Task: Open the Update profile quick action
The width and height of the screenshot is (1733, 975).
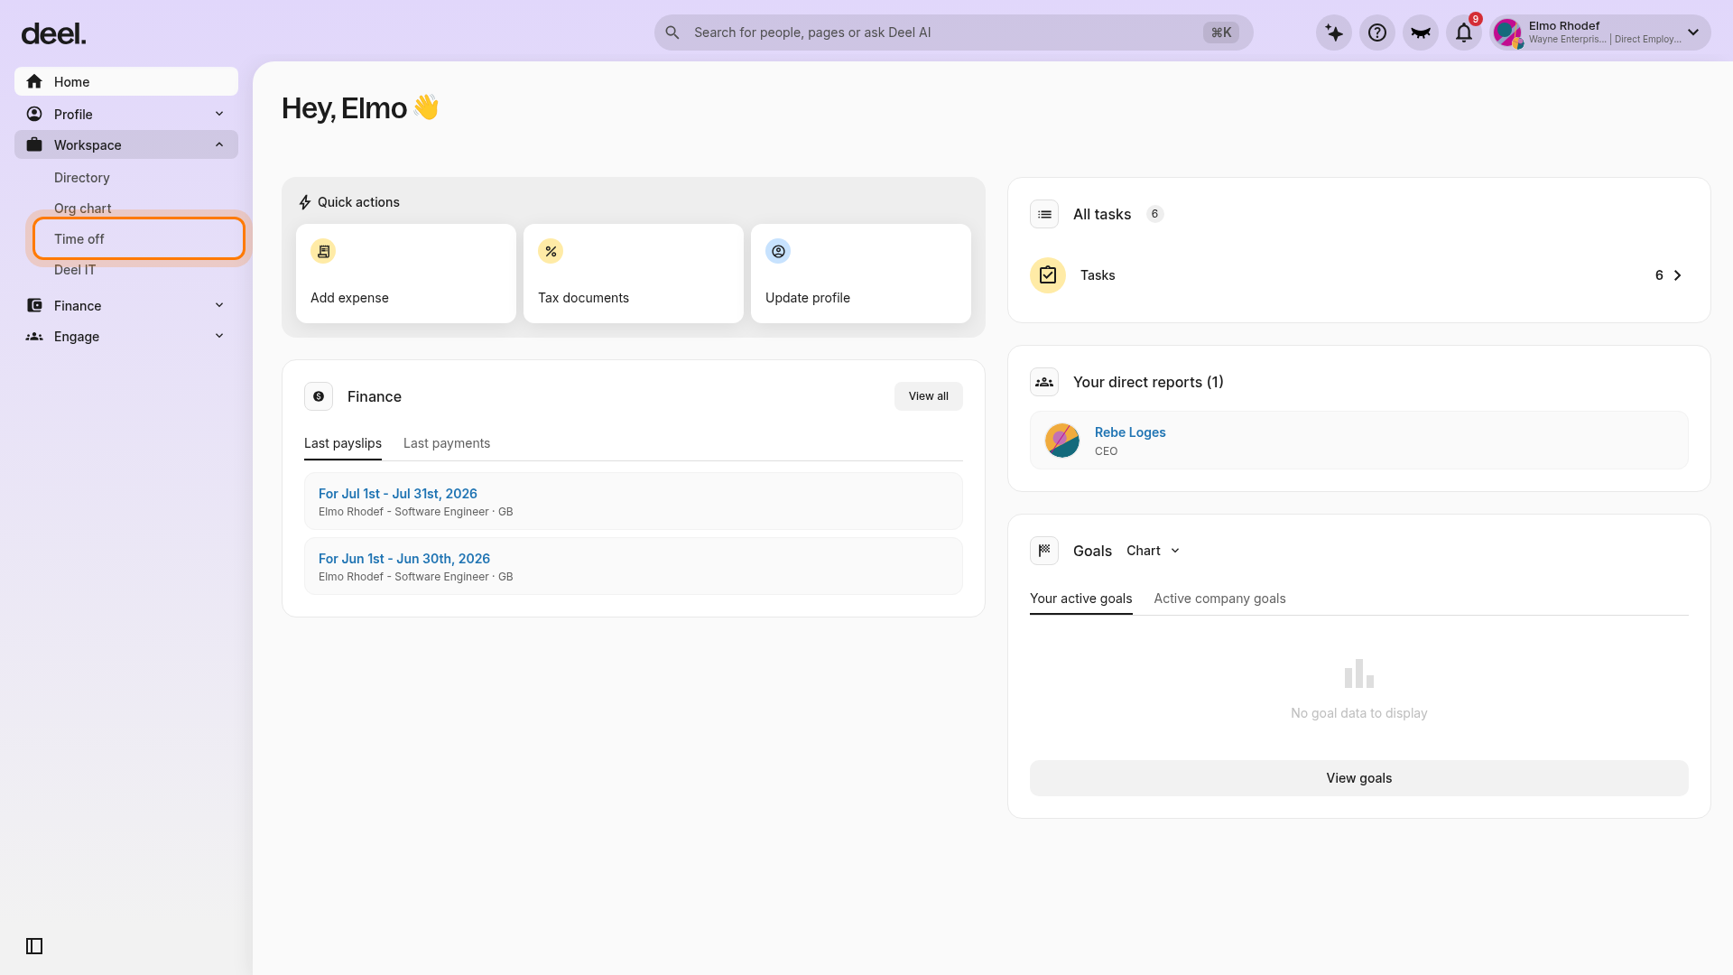Action: pos(861,274)
